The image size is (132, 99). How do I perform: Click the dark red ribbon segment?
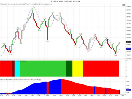tap(13, 69)
